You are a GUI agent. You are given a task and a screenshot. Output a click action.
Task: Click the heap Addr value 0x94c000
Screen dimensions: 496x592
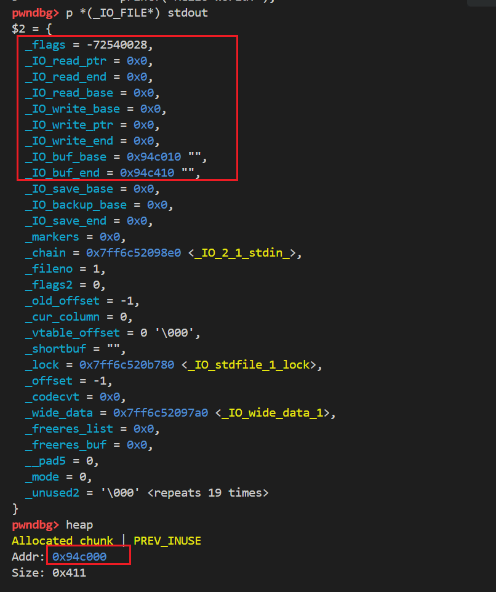click(79, 557)
